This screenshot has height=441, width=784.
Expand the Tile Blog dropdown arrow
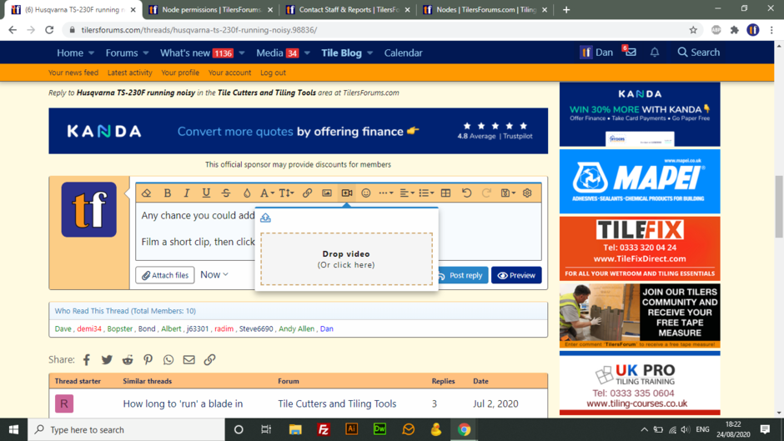[x=370, y=53]
